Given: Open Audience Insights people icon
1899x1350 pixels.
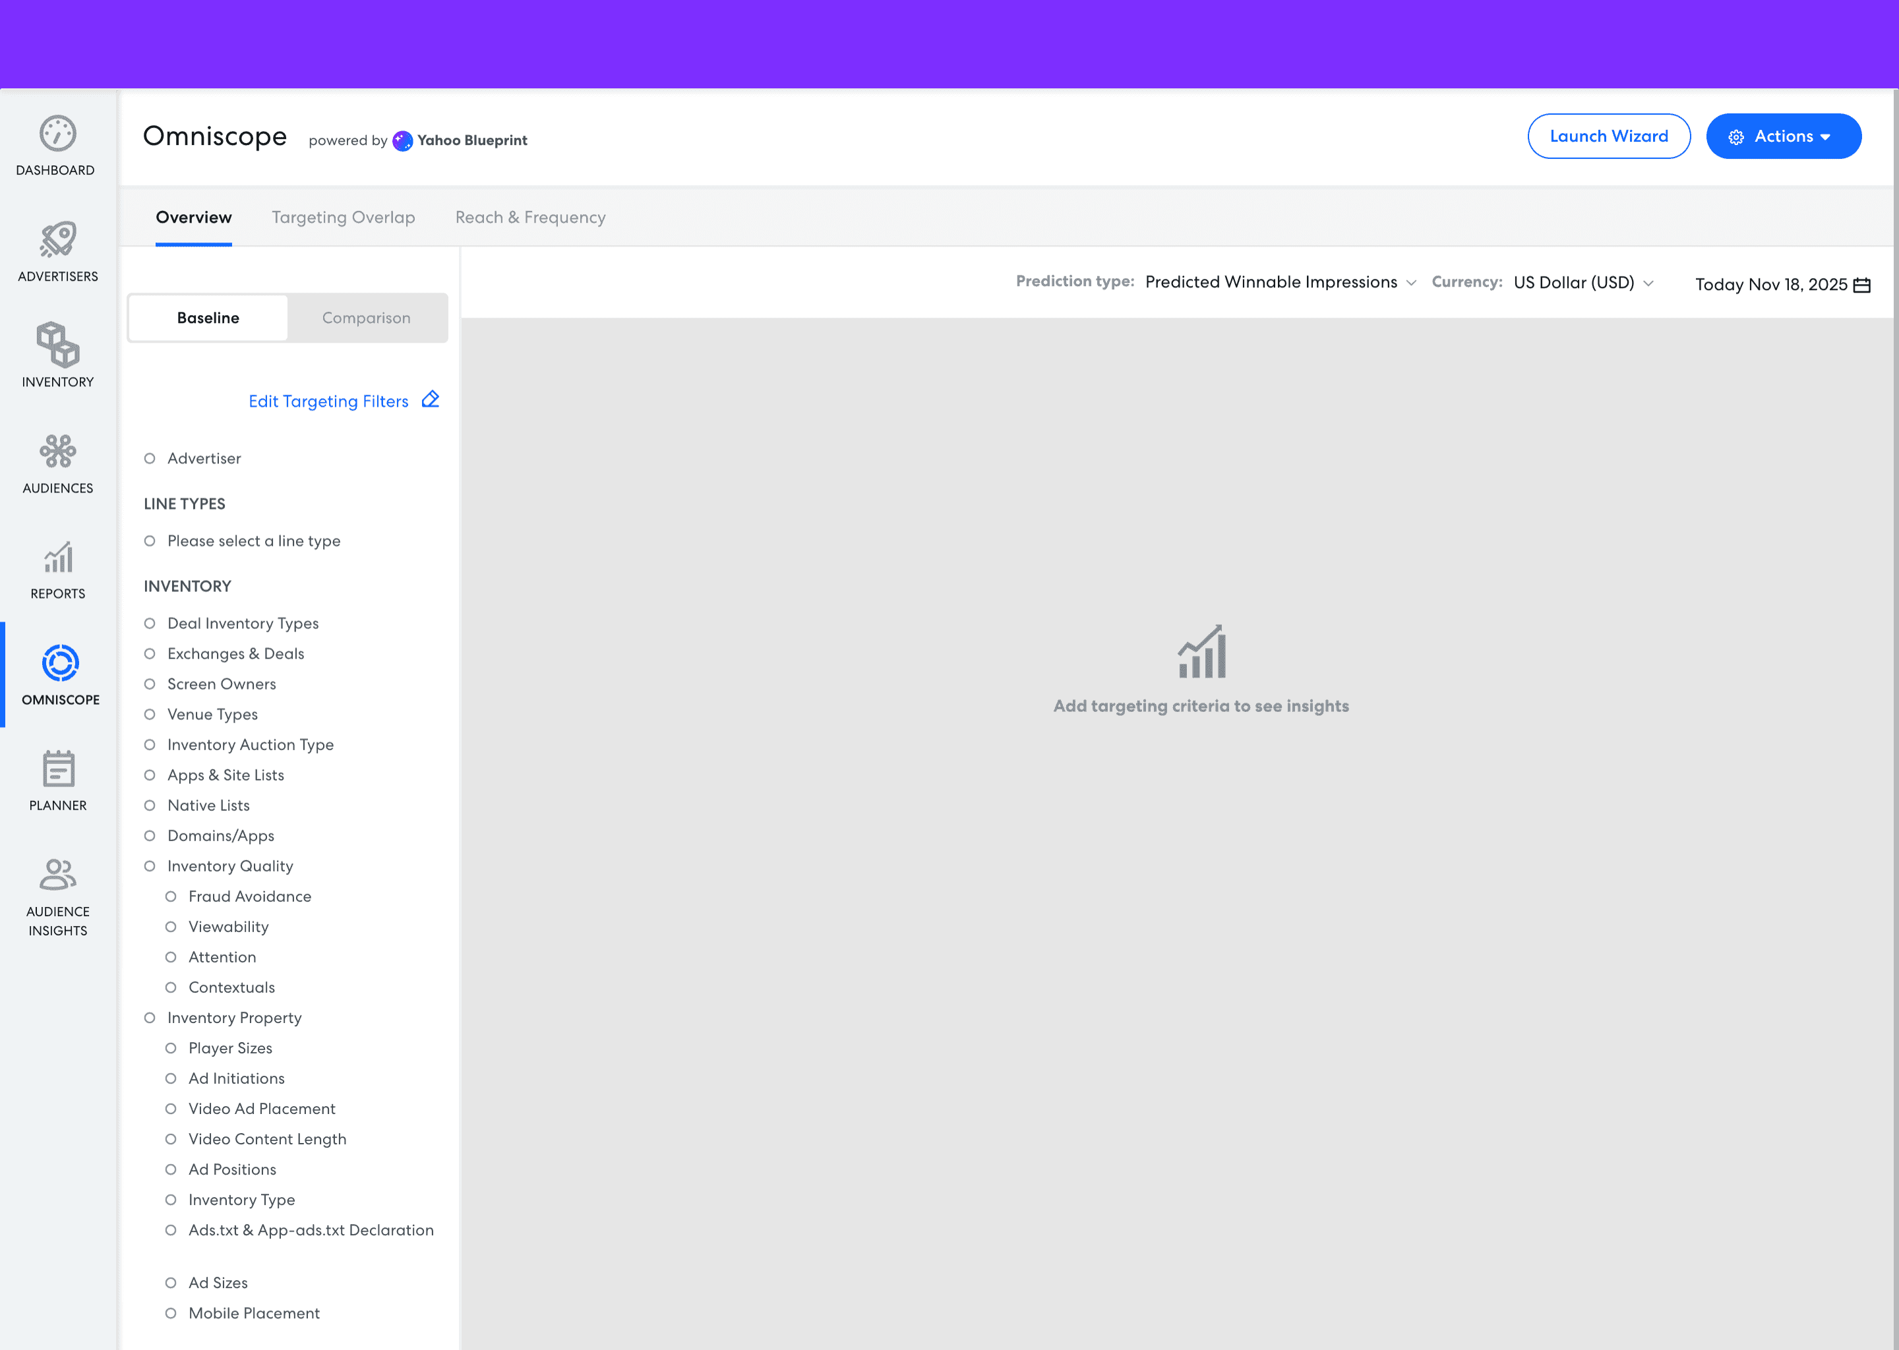Looking at the screenshot, I should (57, 875).
